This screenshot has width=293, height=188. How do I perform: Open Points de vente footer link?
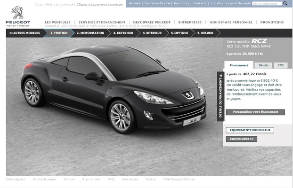44,179
